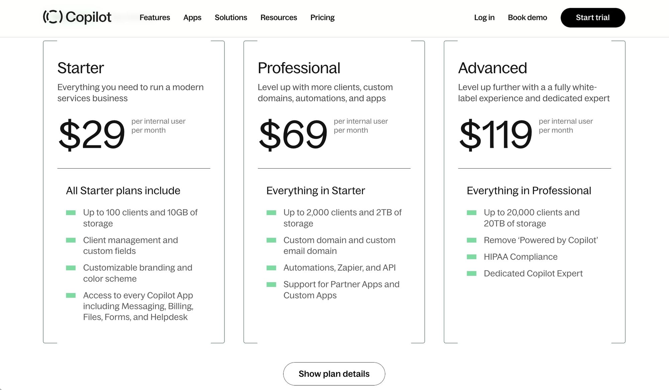Open the Apps navigation item
The height and width of the screenshot is (390, 669).
pyautogui.click(x=192, y=17)
